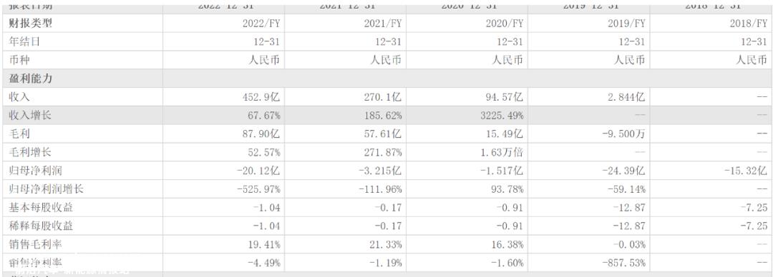Select the 归母净利润 row label
The height and width of the screenshot is (277, 773).
click(36, 171)
